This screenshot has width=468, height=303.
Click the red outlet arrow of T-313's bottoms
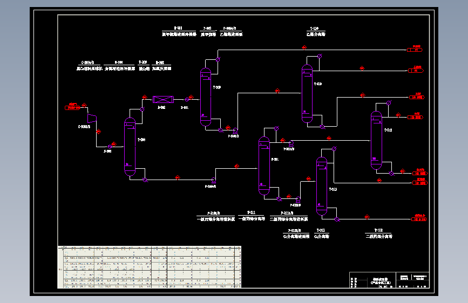pos(419,219)
